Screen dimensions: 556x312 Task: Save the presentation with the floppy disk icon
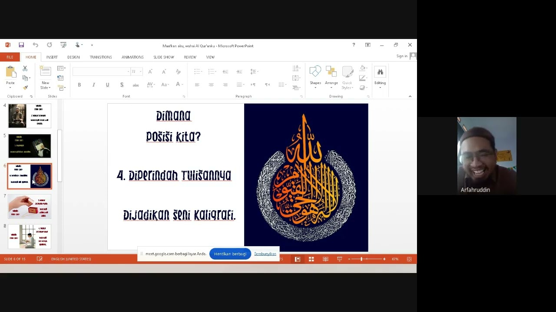click(21, 45)
